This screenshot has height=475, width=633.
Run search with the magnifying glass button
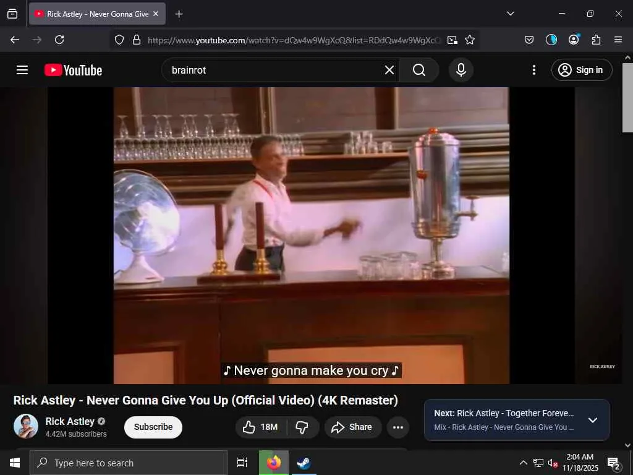[419, 71]
